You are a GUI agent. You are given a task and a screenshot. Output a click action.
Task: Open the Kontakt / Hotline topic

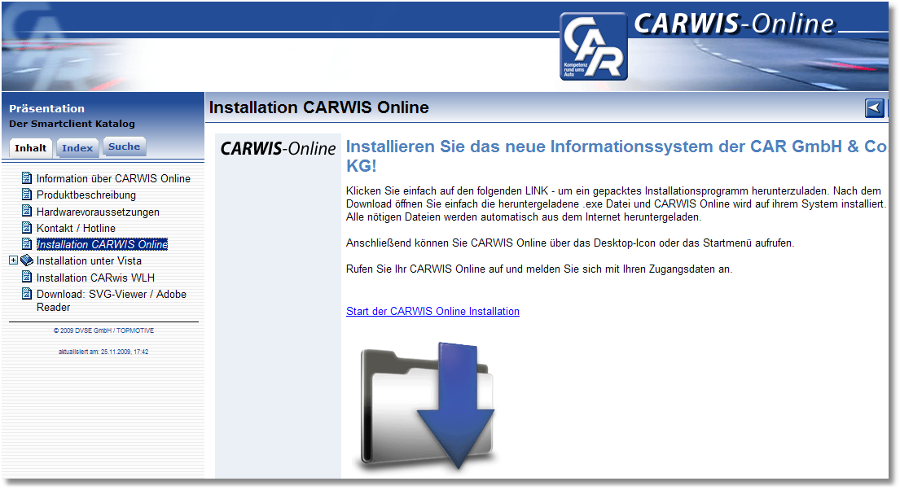76,229
